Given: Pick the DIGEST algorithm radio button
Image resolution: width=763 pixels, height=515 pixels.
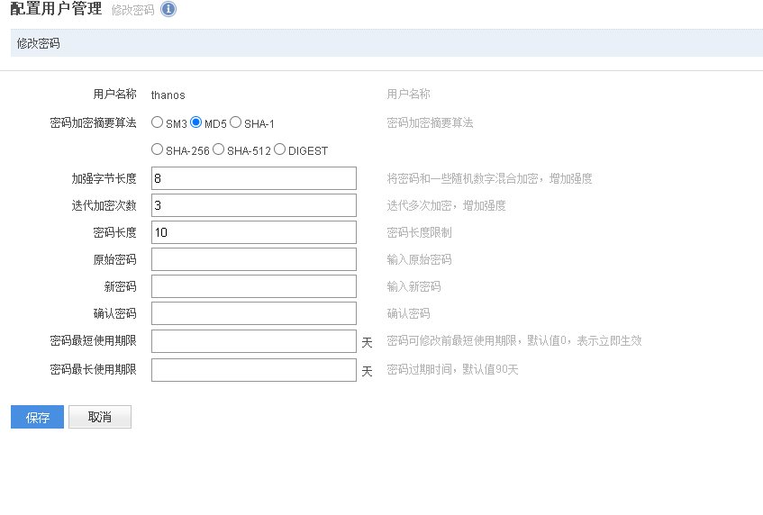Looking at the screenshot, I should coord(280,149).
